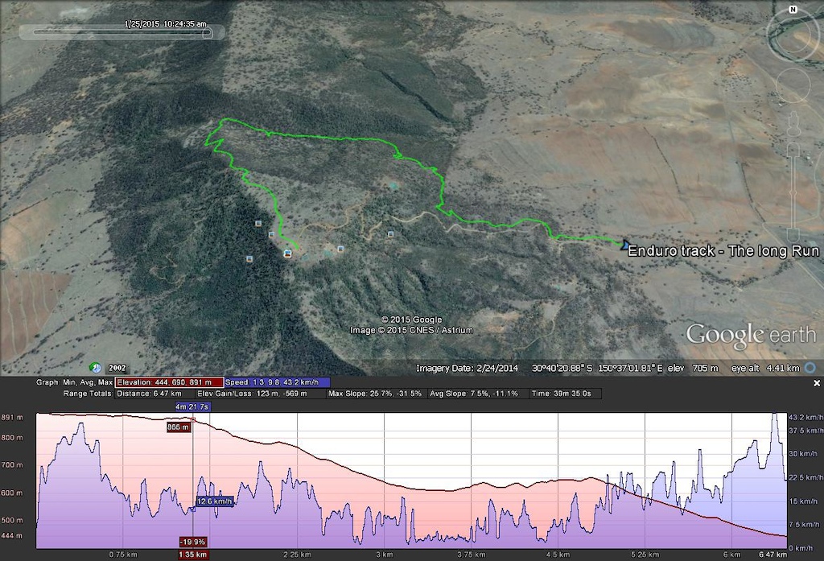Click the Enduro track placemark icon
The width and height of the screenshot is (824, 561).
624,245
